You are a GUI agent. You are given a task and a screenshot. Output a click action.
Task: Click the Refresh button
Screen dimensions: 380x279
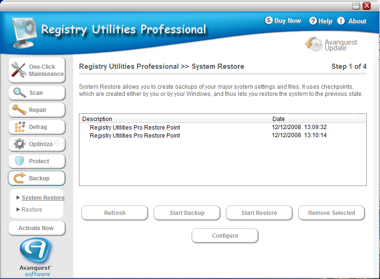(x=115, y=213)
